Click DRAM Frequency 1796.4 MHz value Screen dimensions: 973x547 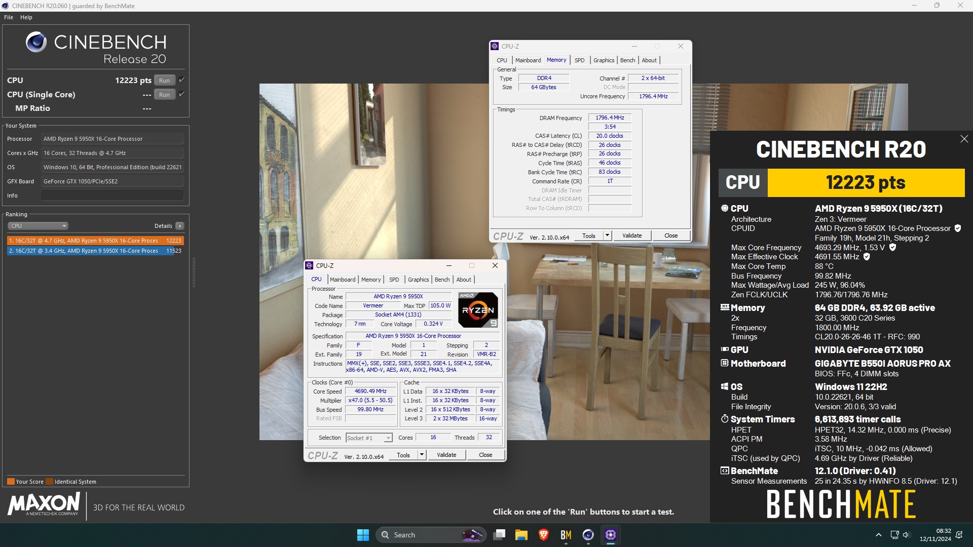point(610,118)
